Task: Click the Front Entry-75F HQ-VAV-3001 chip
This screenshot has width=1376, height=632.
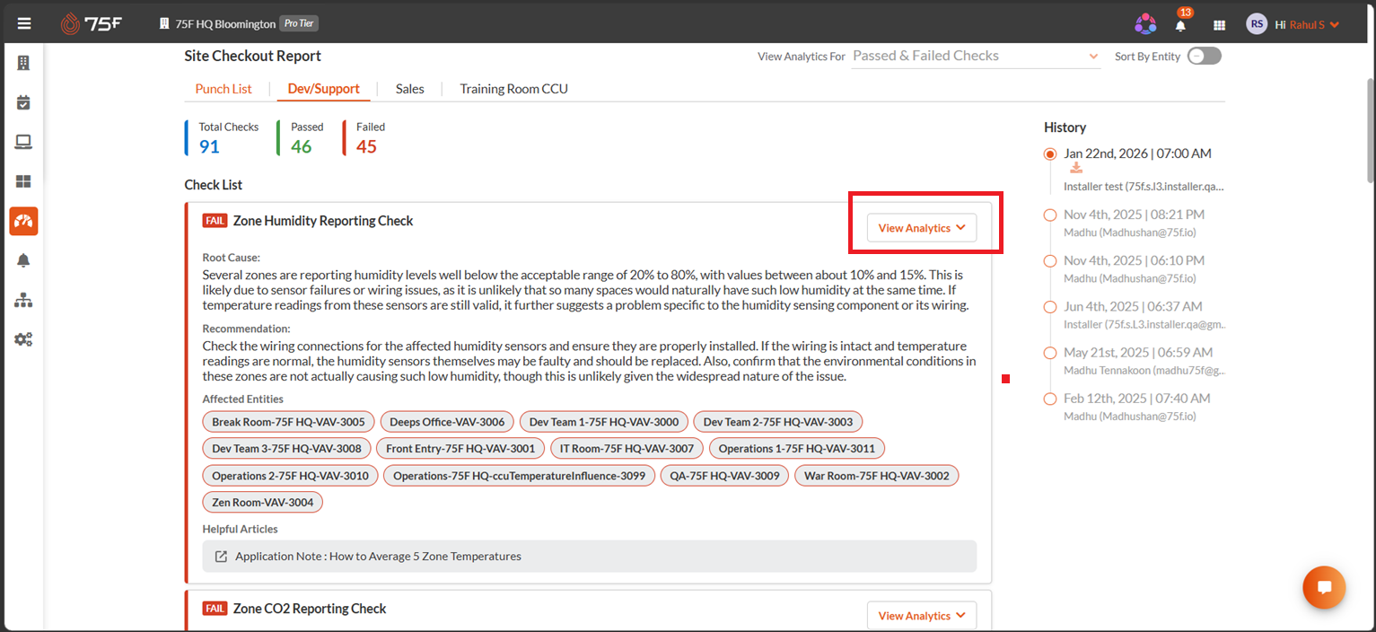Action: (x=460, y=448)
